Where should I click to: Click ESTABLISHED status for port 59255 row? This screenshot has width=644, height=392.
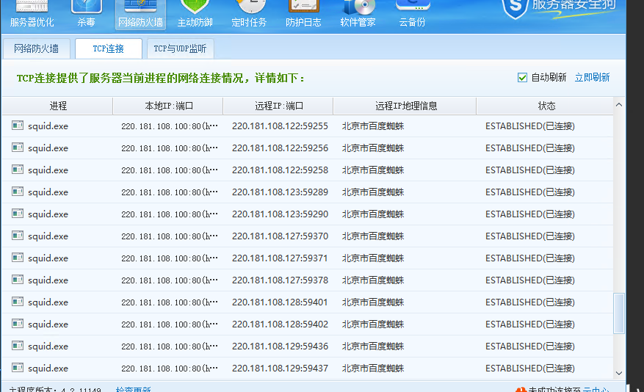pyautogui.click(x=530, y=126)
